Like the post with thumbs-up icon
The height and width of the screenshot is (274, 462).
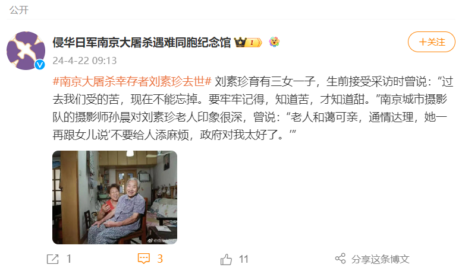pos(226,259)
